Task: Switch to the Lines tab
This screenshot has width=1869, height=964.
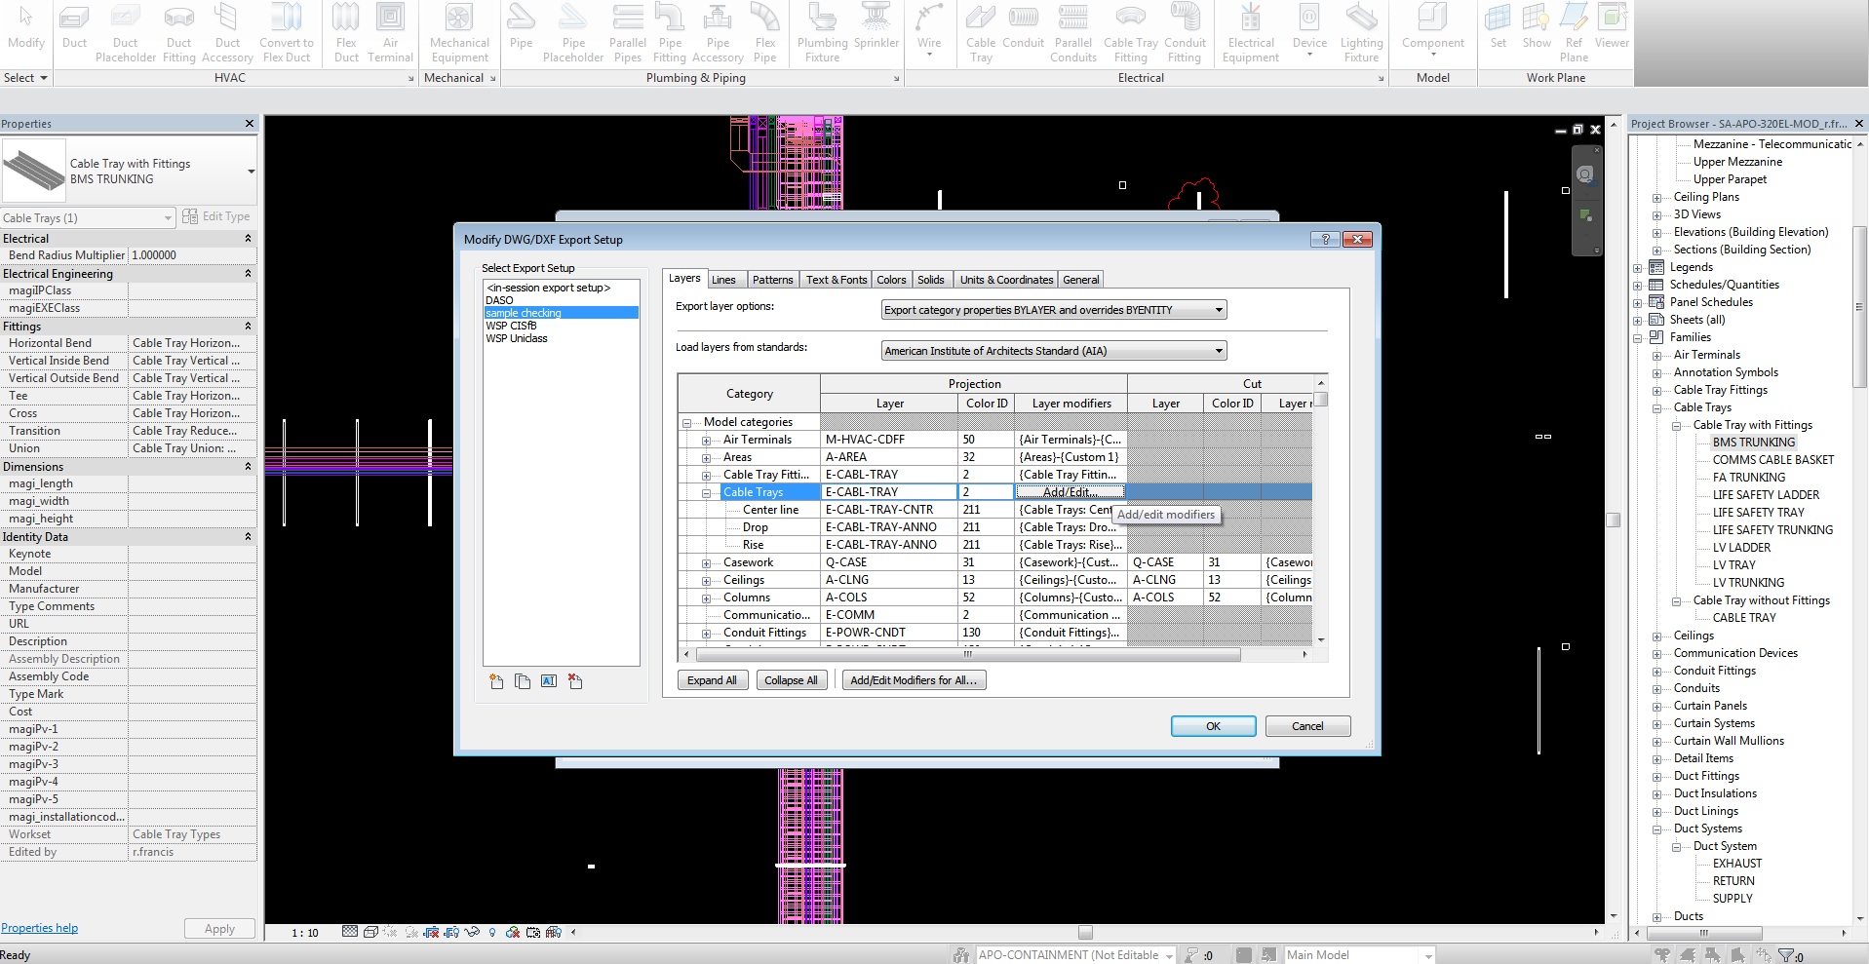Action: point(723,280)
